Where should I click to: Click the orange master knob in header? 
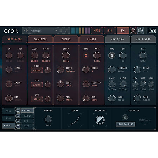click(133, 31)
